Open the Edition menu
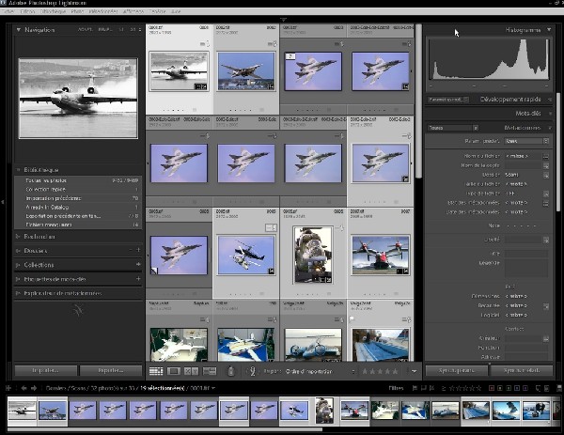564x435 pixels. pos(27,11)
